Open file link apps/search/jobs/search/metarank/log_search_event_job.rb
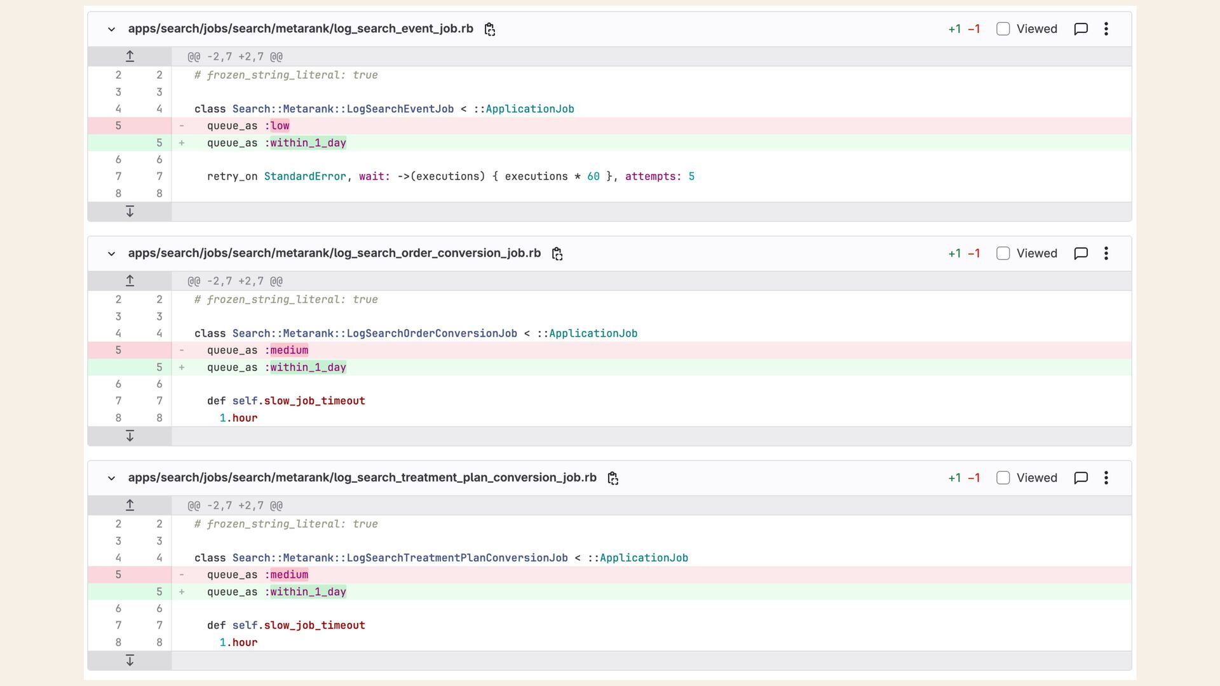The height and width of the screenshot is (686, 1220). point(301,29)
